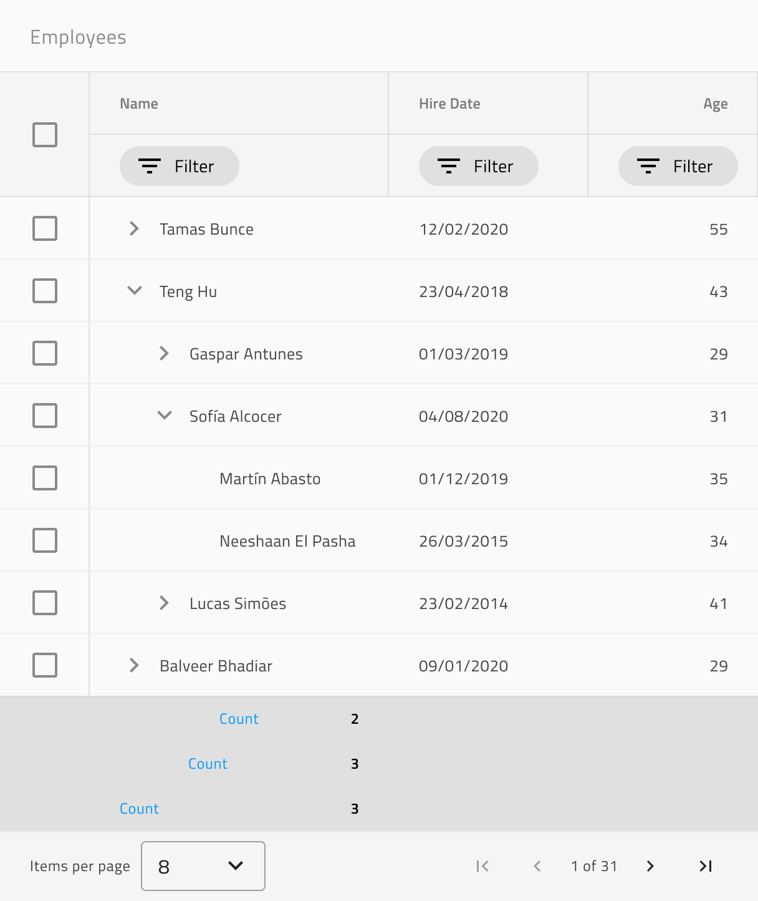Click the filter icon in the Age column
Image resolution: width=758 pixels, height=901 pixels.
pos(648,166)
